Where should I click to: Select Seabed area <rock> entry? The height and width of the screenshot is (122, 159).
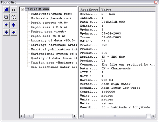click(48, 32)
